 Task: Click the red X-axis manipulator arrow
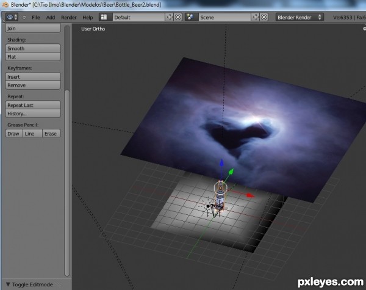pyautogui.click(x=251, y=195)
